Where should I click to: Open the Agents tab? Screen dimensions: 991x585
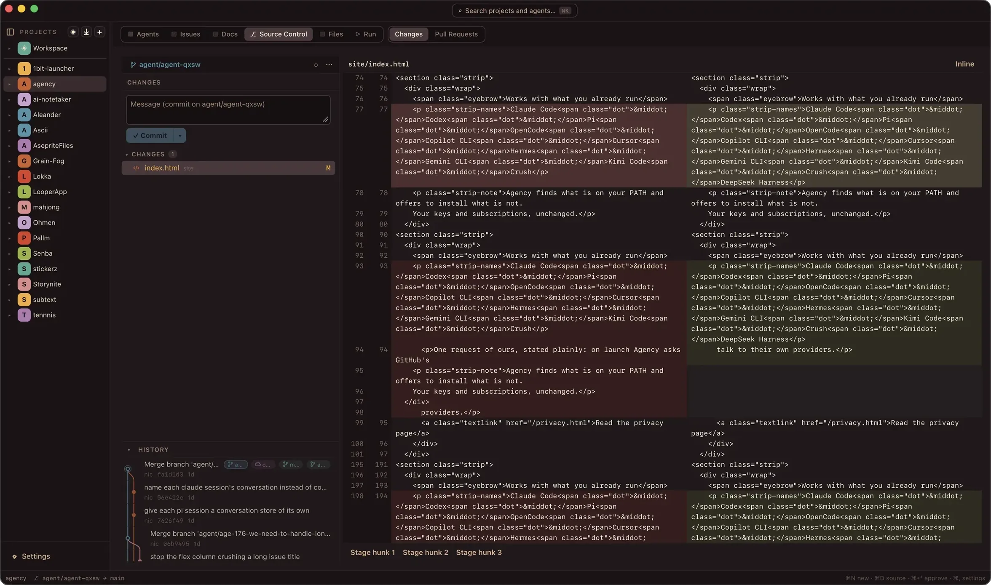143,34
